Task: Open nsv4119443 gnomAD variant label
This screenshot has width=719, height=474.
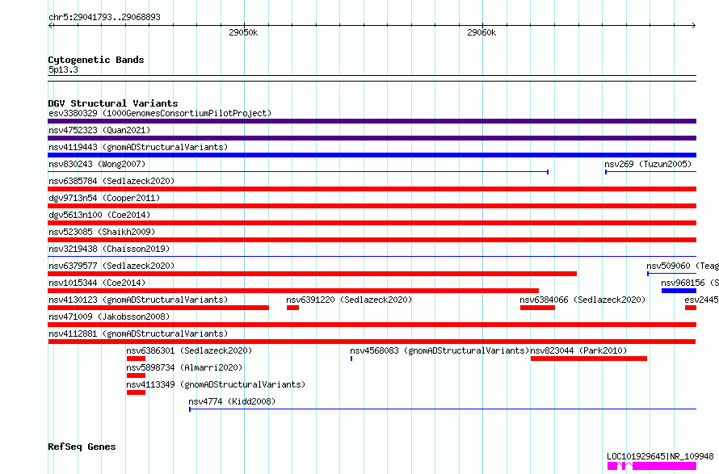Action: pos(138,147)
